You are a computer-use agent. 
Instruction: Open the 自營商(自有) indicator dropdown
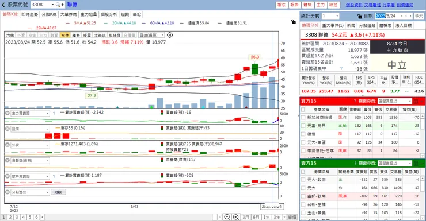48,161
